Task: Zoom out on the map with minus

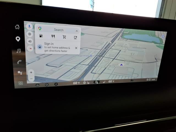Action: 31,79
